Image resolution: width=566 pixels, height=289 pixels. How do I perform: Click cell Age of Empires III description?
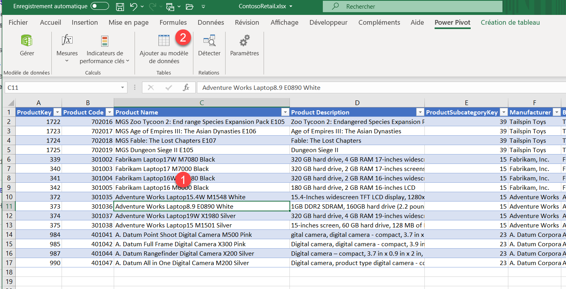(357, 131)
